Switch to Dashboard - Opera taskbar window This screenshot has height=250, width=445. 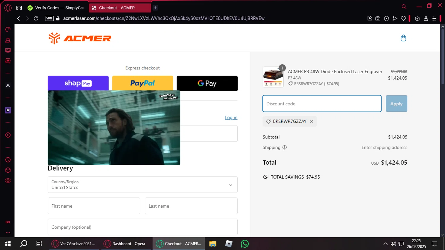click(127, 244)
